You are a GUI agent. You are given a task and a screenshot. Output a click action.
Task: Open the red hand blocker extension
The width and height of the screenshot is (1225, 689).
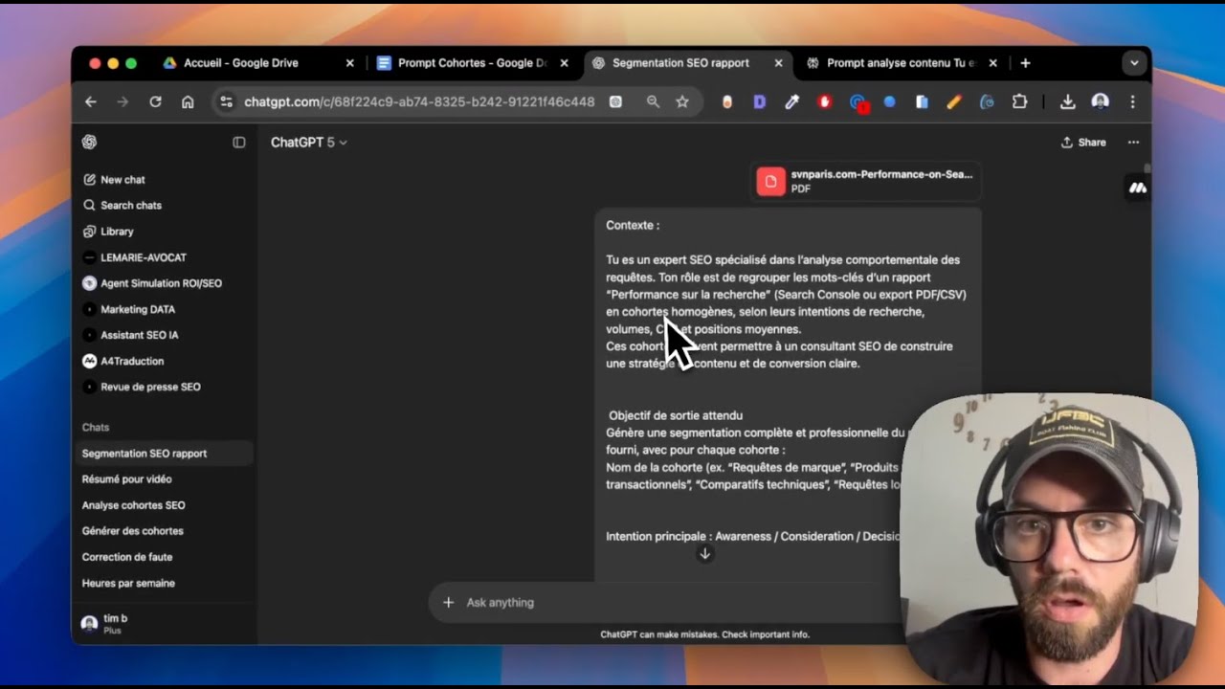pyautogui.click(x=824, y=101)
